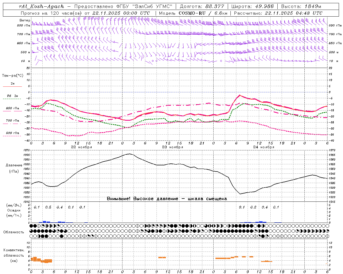Image resolution: width=343 pixels, height=274 pixels.
Task: Click the Осадки precipitation label
Action: tap(14, 210)
